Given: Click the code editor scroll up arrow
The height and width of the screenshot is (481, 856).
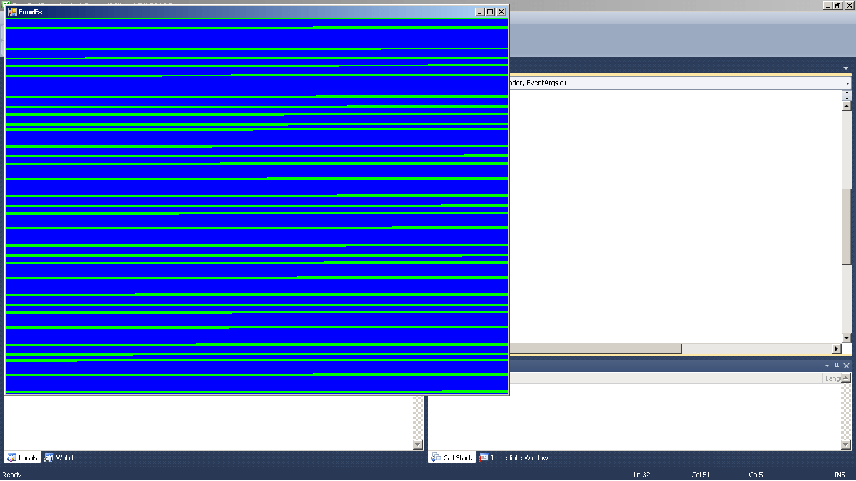Looking at the screenshot, I should (x=847, y=106).
